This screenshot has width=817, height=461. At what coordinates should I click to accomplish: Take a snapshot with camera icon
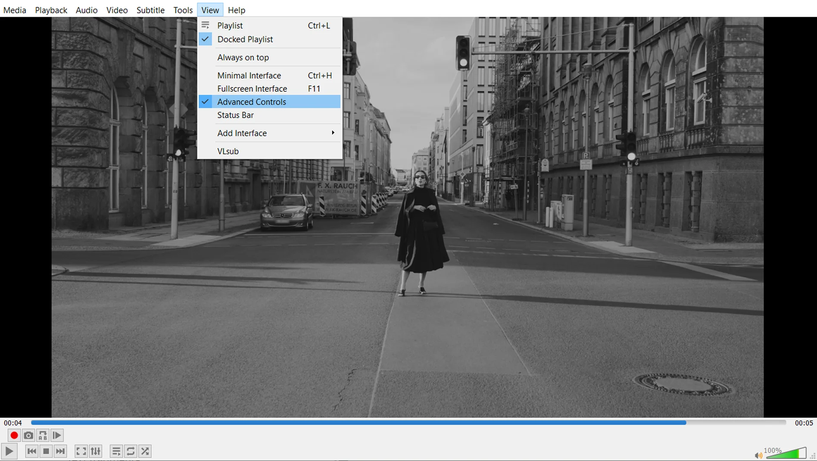[x=28, y=436]
